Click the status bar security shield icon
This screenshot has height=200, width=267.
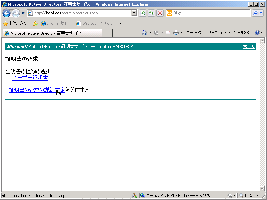pos(135,196)
